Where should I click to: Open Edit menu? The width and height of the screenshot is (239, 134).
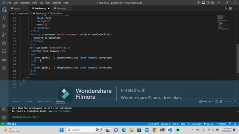pos(16,3)
